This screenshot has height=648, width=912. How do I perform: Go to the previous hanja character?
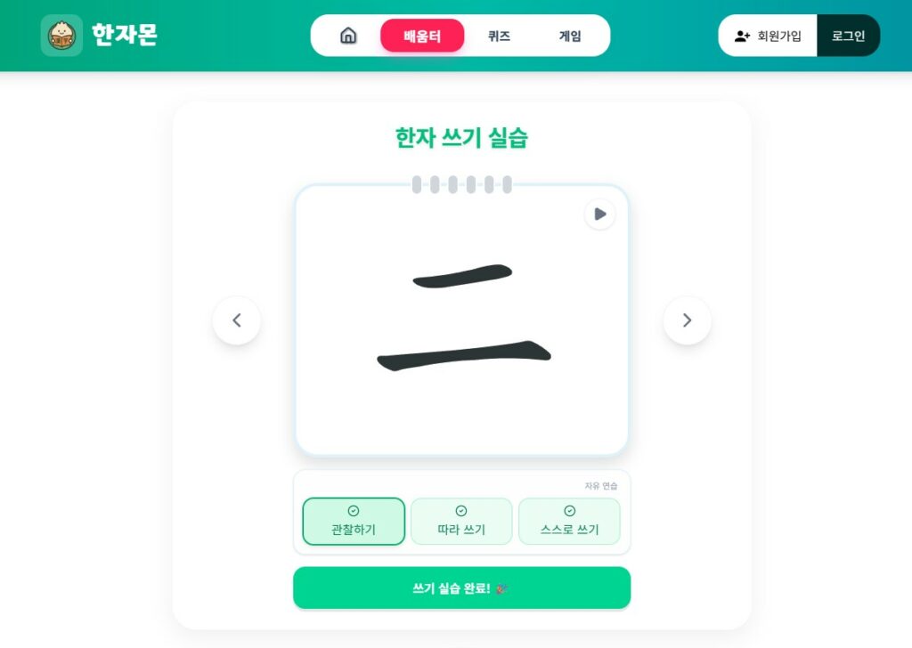tap(237, 320)
